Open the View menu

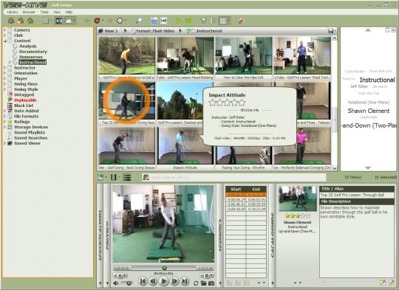coord(57,12)
